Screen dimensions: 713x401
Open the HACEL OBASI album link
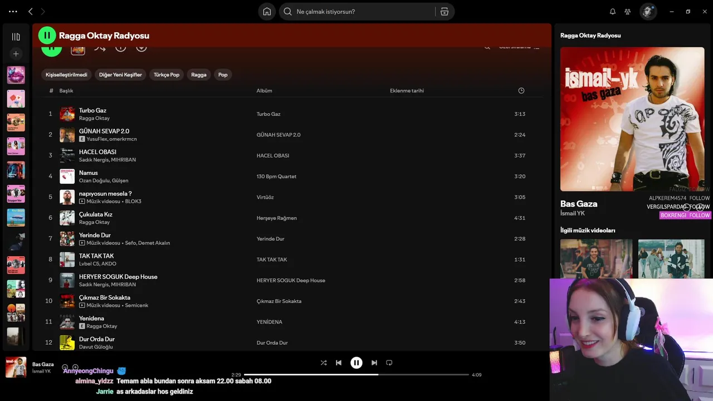click(273, 155)
